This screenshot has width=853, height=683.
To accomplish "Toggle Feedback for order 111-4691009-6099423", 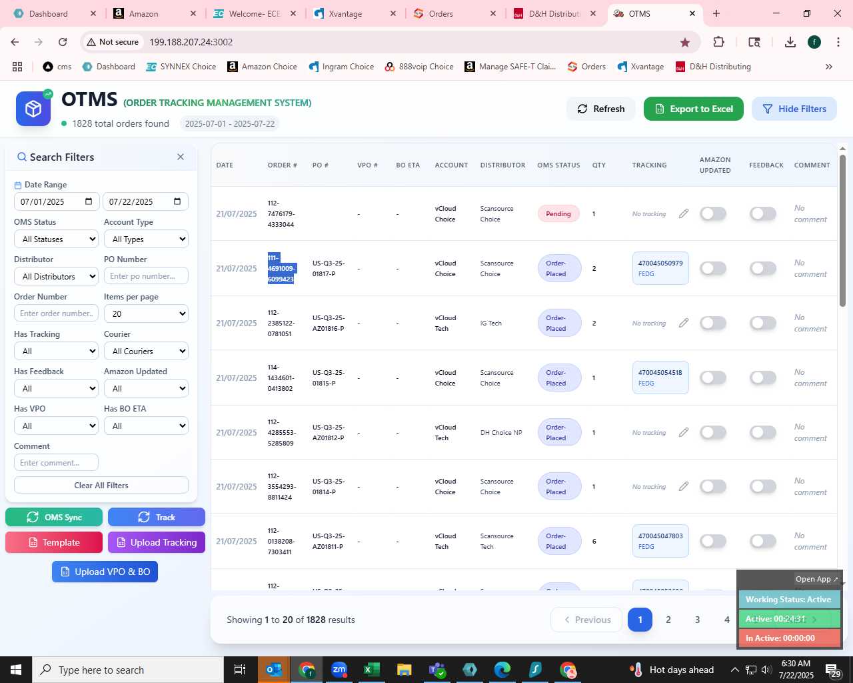I will pyautogui.click(x=763, y=268).
